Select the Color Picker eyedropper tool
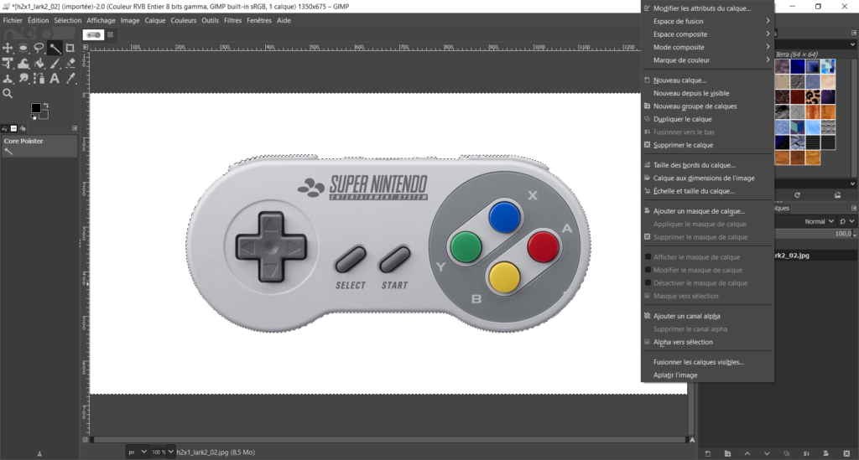 click(70, 79)
